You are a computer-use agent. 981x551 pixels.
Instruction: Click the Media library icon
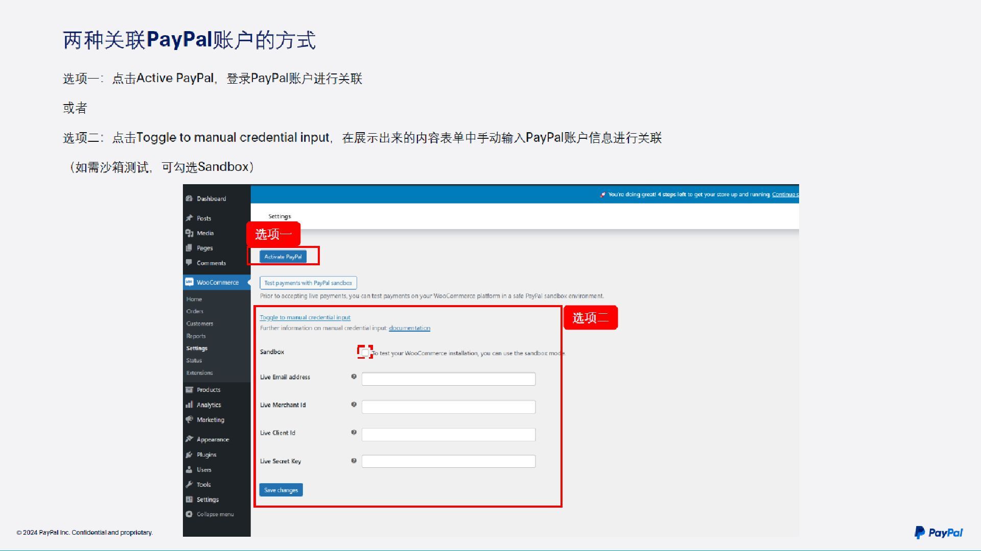[x=189, y=233]
